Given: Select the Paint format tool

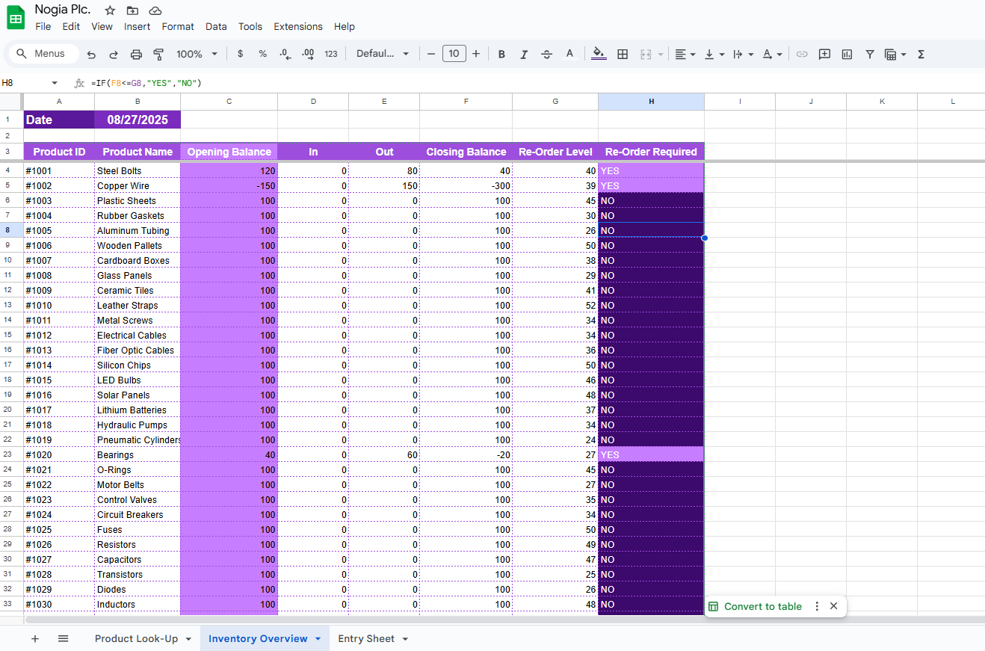Looking at the screenshot, I should click(x=158, y=54).
